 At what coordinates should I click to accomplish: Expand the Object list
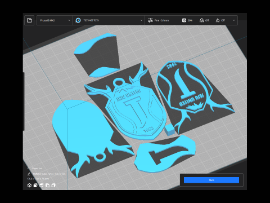click(34, 169)
